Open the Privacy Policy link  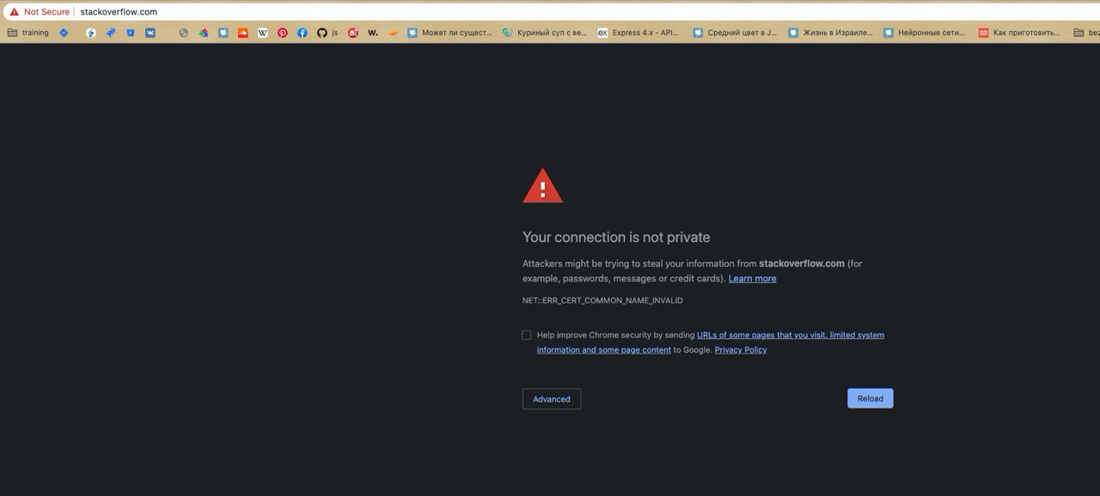pos(741,350)
